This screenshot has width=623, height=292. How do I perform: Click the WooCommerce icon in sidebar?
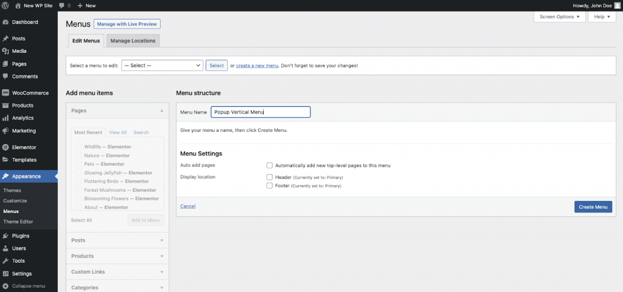pos(5,93)
